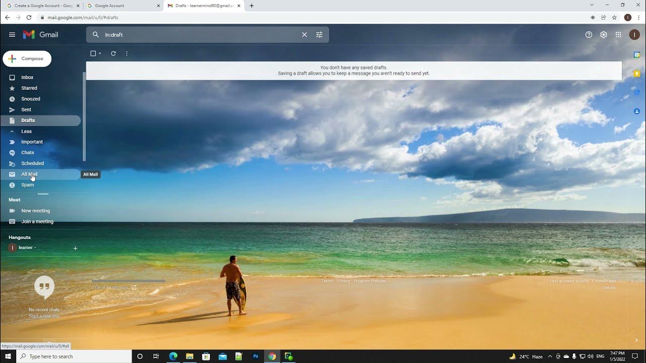Image resolution: width=646 pixels, height=363 pixels.
Task: Show search options filter icon
Action: coord(319,35)
